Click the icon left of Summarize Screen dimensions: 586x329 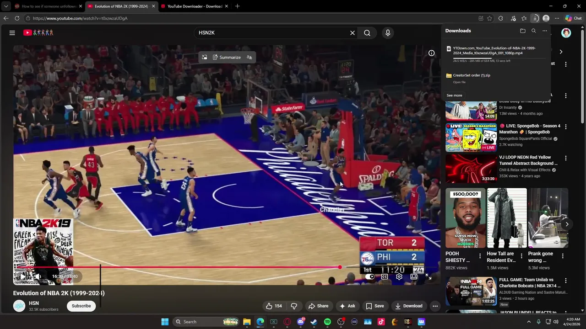(x=205, y=58)
